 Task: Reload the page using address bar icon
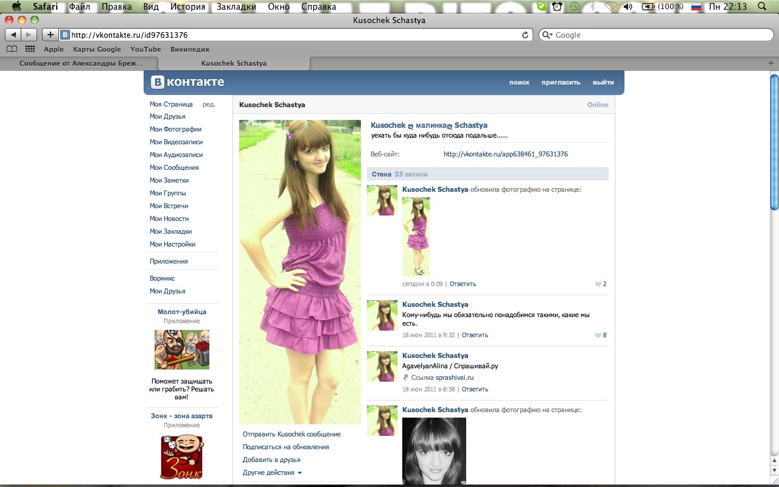coord(525,35)
